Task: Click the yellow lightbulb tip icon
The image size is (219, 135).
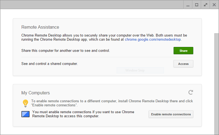Action: pos(26,103)
